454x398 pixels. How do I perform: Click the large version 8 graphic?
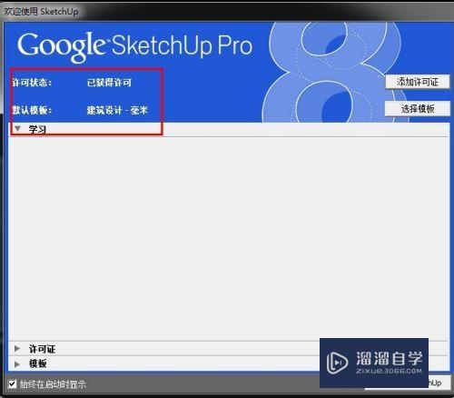coord(333,72)
